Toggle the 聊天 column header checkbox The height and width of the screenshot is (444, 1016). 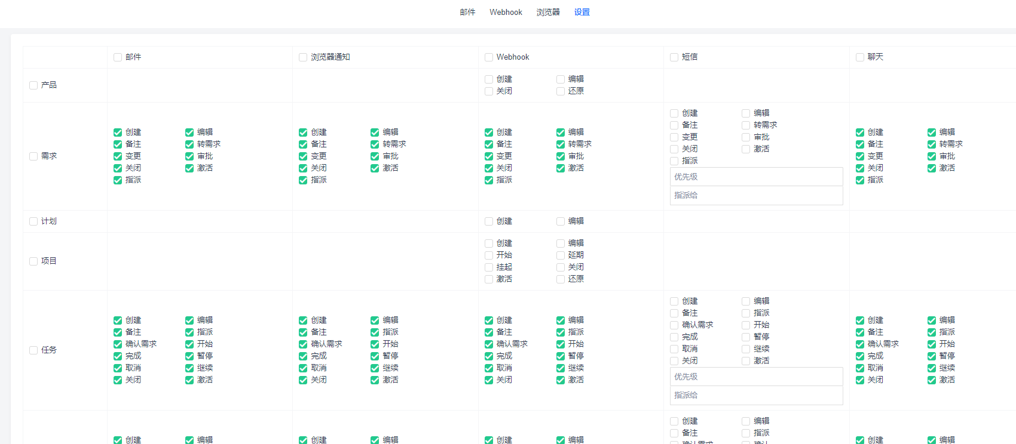[x=860, y=57]
